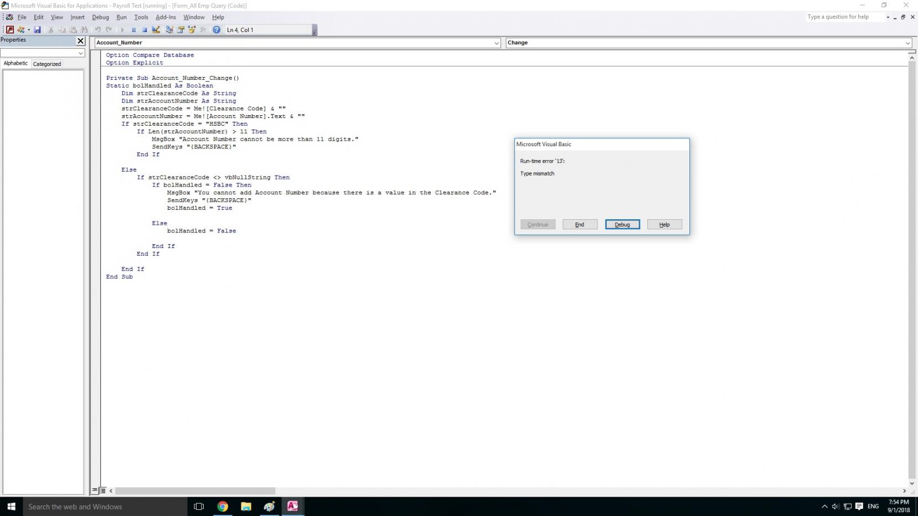Expand the Change procedure dropdown
918x516 pixels.
[x=908, y=43]
